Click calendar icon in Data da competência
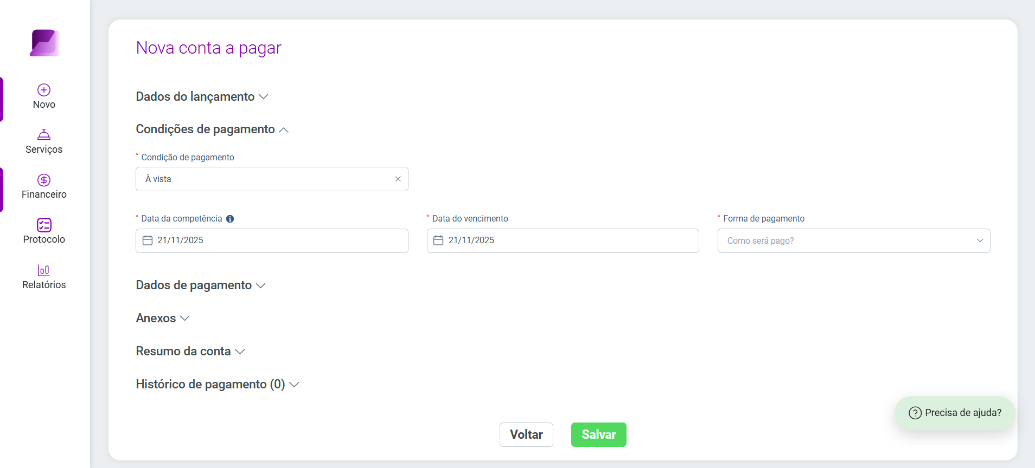 point(148,240)
